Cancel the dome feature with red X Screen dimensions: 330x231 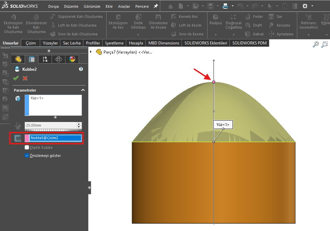[25, 78]
